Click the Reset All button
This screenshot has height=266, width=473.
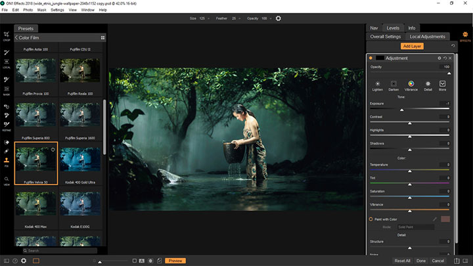point(402,261)
